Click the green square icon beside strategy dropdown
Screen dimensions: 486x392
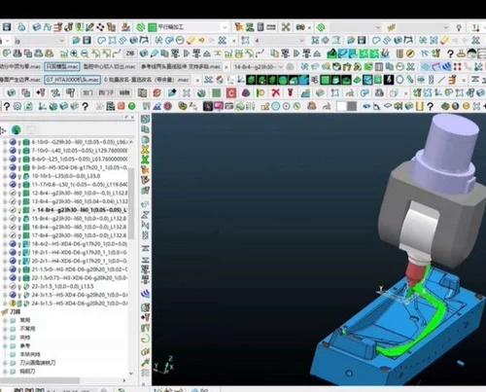[152, 27]
